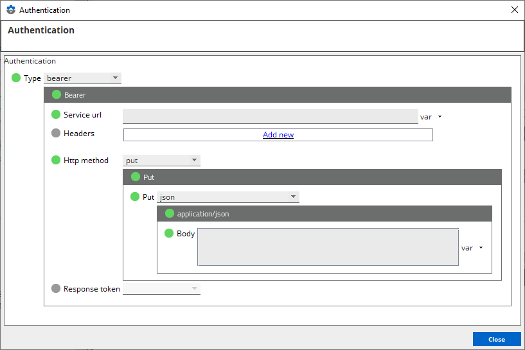Click the app icon in title bar
The image size is (525, 350).
point(10,10)
